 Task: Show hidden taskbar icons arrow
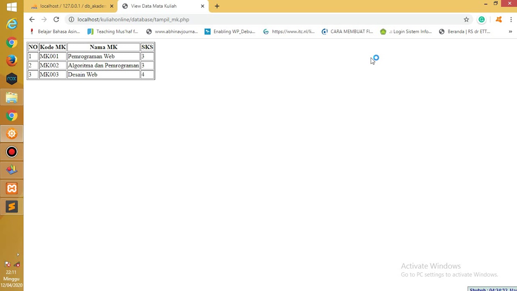pyautogui.click(x=18, y=255)
